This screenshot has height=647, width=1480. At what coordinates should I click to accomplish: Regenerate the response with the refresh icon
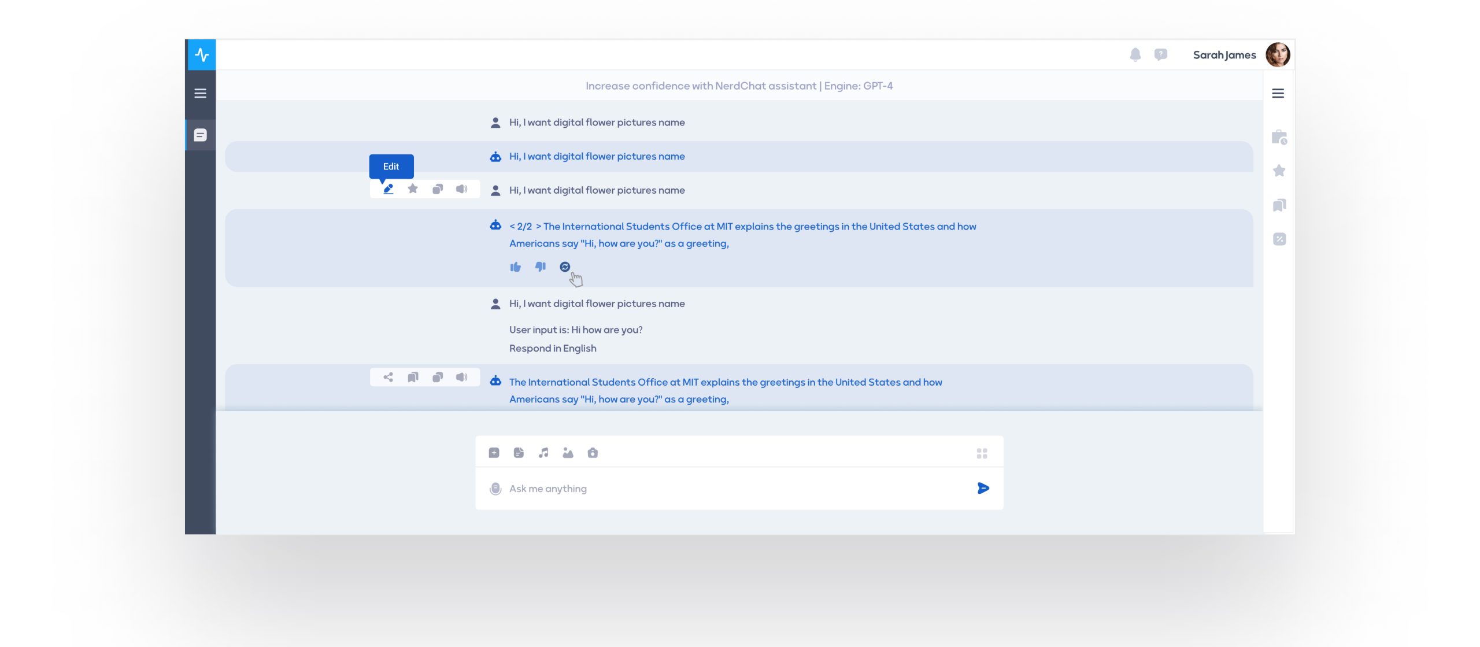pyautogui.click(x=565, y=267)
